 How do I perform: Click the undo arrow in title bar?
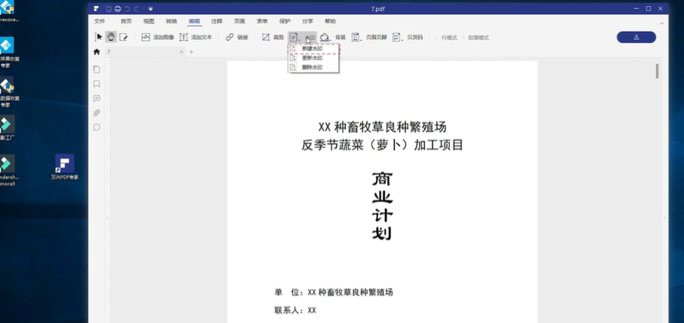coord(128,9)
